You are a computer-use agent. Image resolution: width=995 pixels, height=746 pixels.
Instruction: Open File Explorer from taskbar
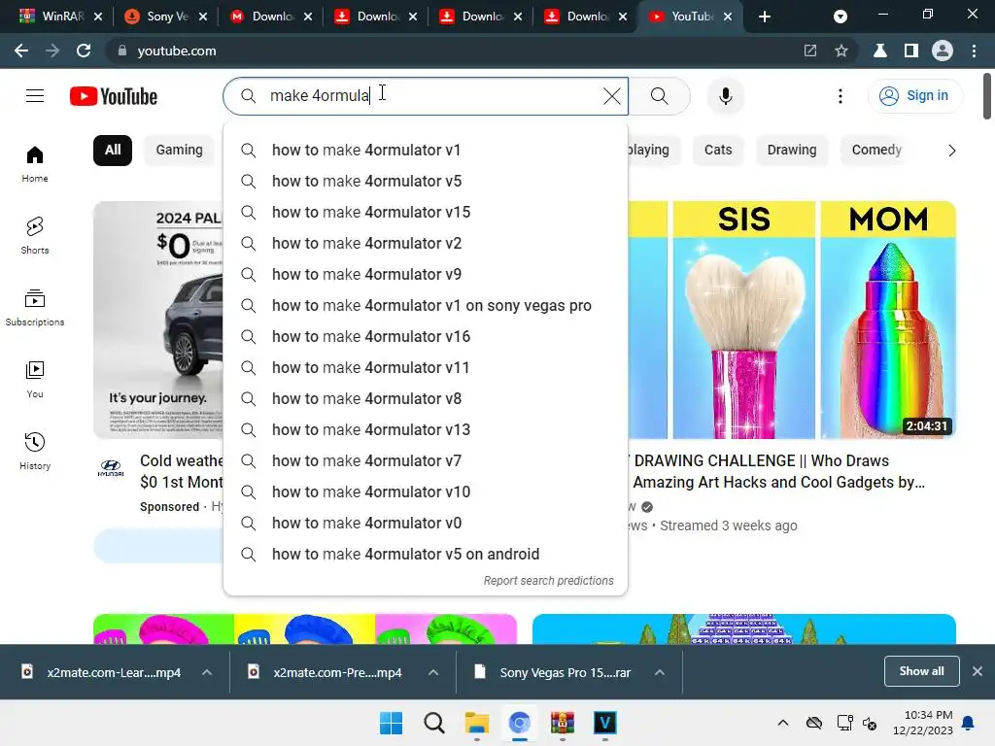point(476,723)
